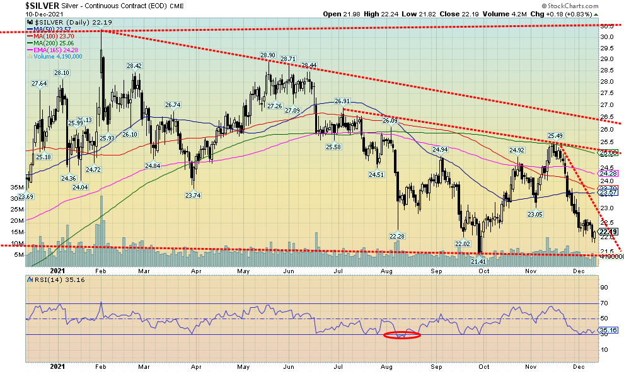This screenshot has height=372, width=624.
Task: Click the 25.49 November high label
Action: coord(555,135)
